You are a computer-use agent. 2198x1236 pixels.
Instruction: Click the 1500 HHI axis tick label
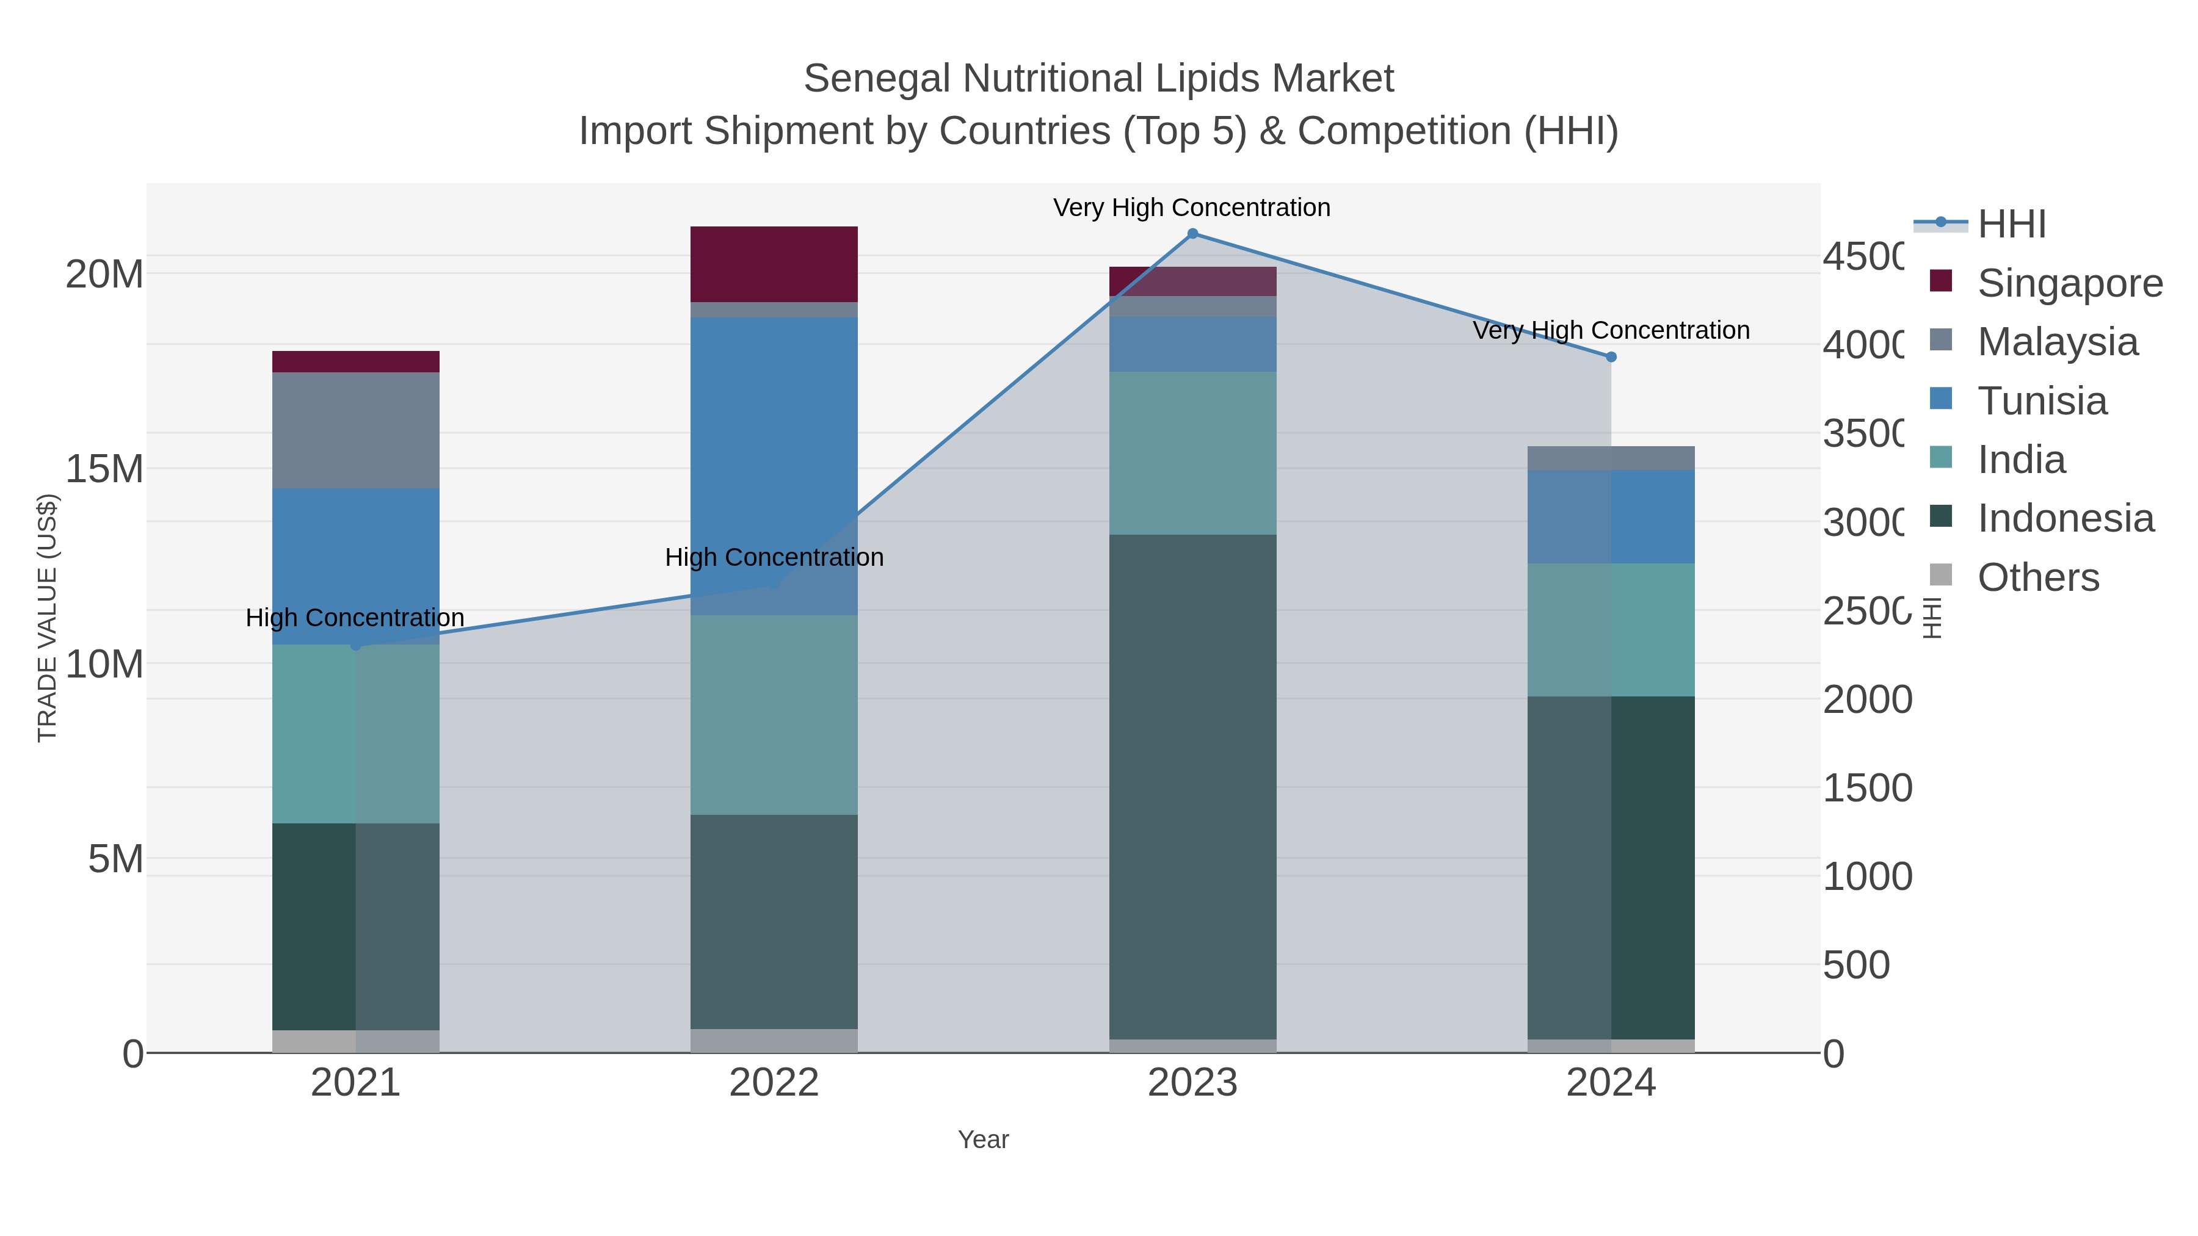tap(1868, 788)
